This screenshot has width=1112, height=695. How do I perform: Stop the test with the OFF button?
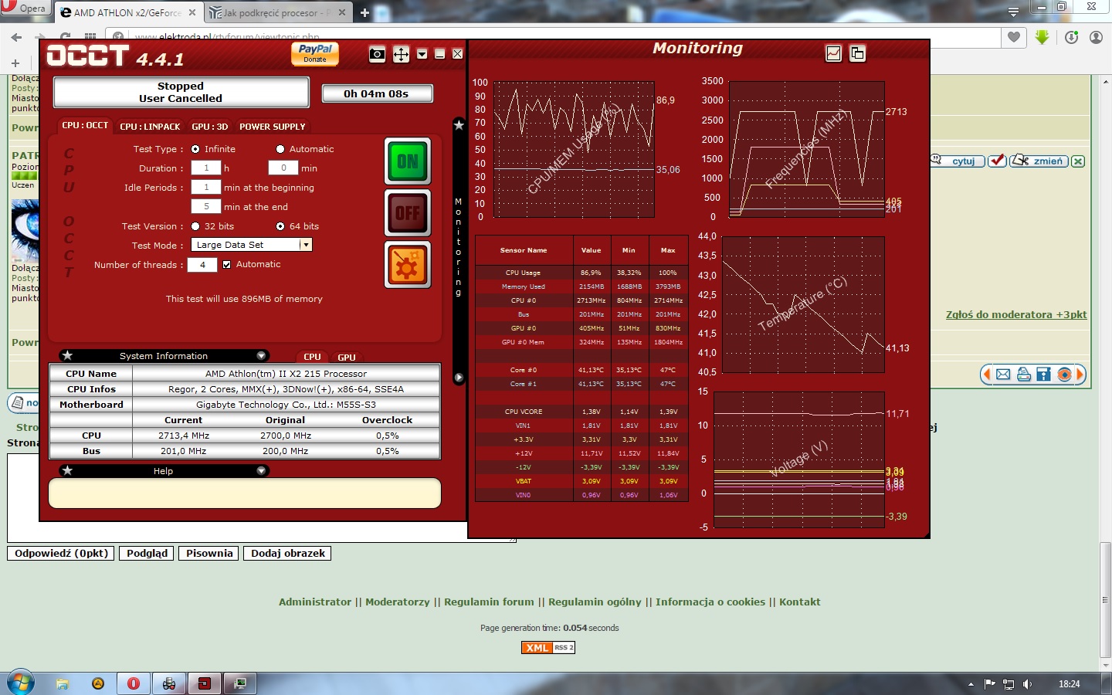pos(408,212)
